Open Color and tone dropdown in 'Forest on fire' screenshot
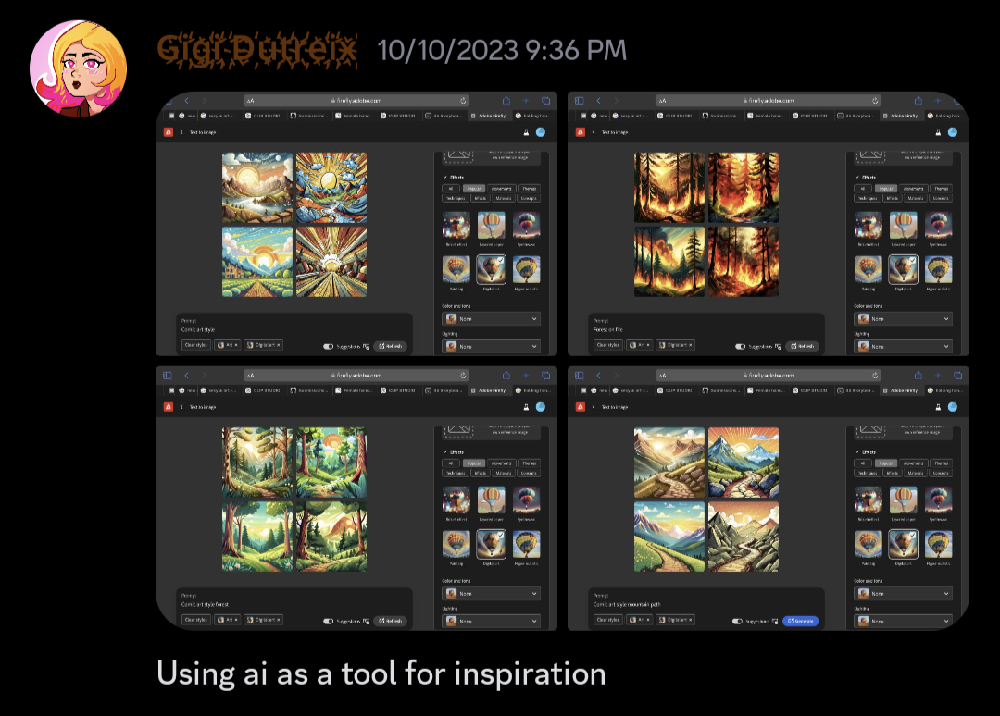Image resolution: width=1000 pixels, height=716 pixels. [903, 318]
